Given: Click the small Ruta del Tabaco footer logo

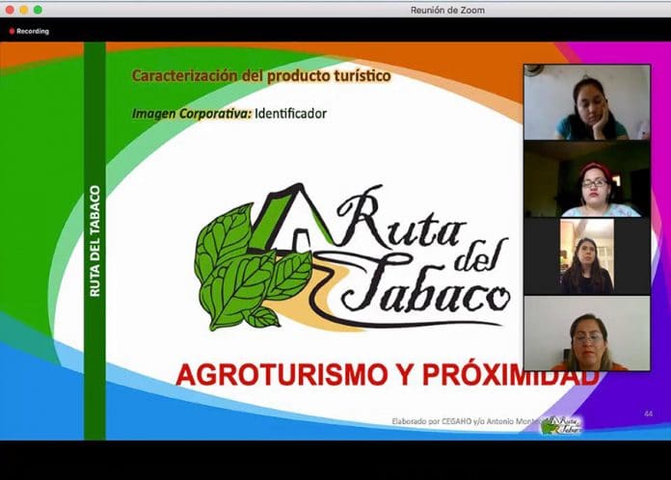Looking at the screenshot, I should [x=560, y=425].
